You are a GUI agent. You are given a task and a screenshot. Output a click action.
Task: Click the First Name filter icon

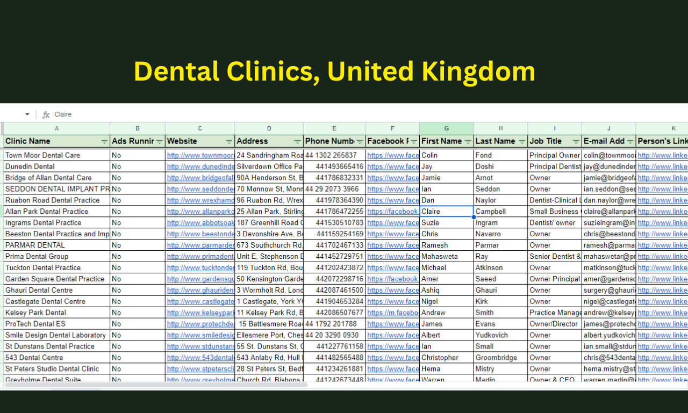point(468,142)
